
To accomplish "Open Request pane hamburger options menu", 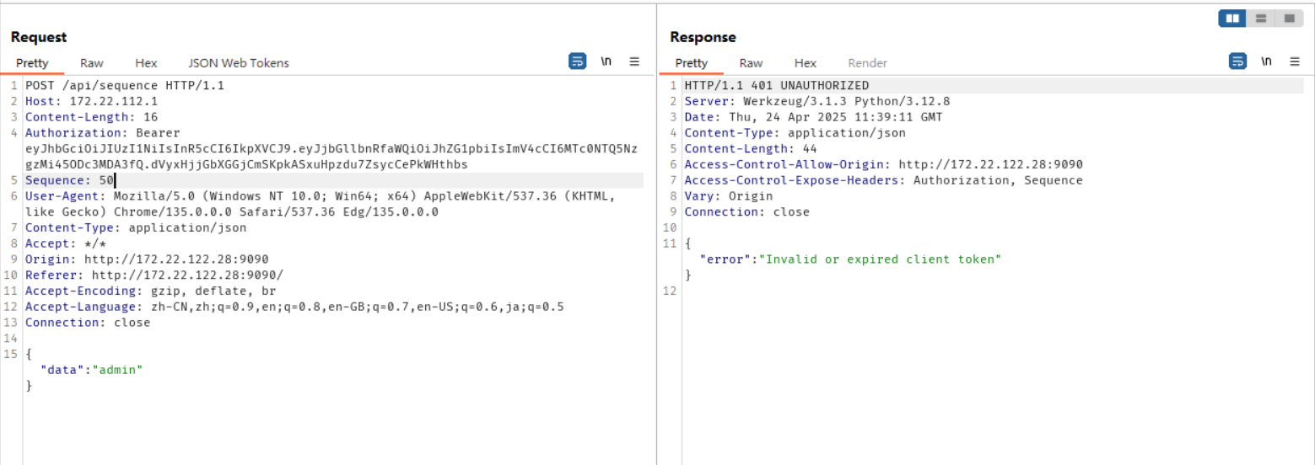I will pyautogui.click(x=634, y=61).
